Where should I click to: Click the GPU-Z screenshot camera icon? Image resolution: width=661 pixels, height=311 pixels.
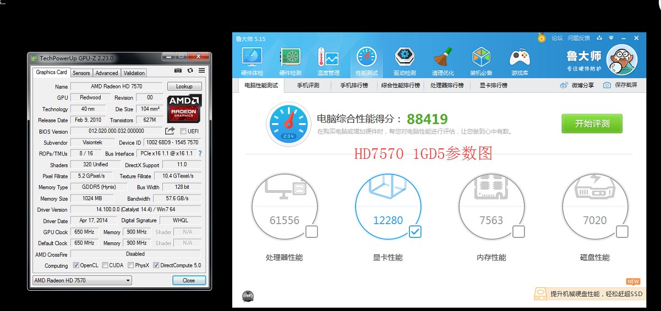coord(178,70)
